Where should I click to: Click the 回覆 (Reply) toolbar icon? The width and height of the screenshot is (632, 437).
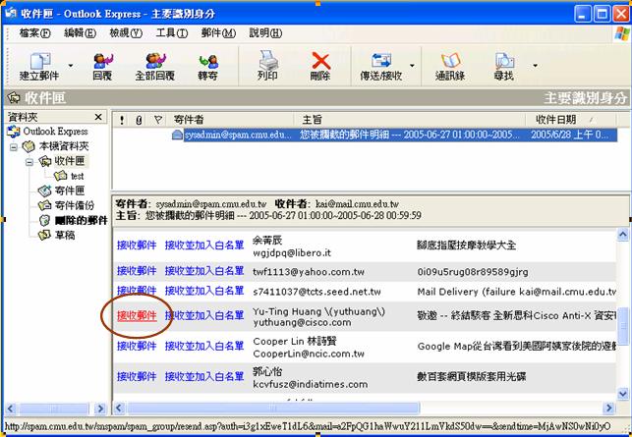[102, 66]
